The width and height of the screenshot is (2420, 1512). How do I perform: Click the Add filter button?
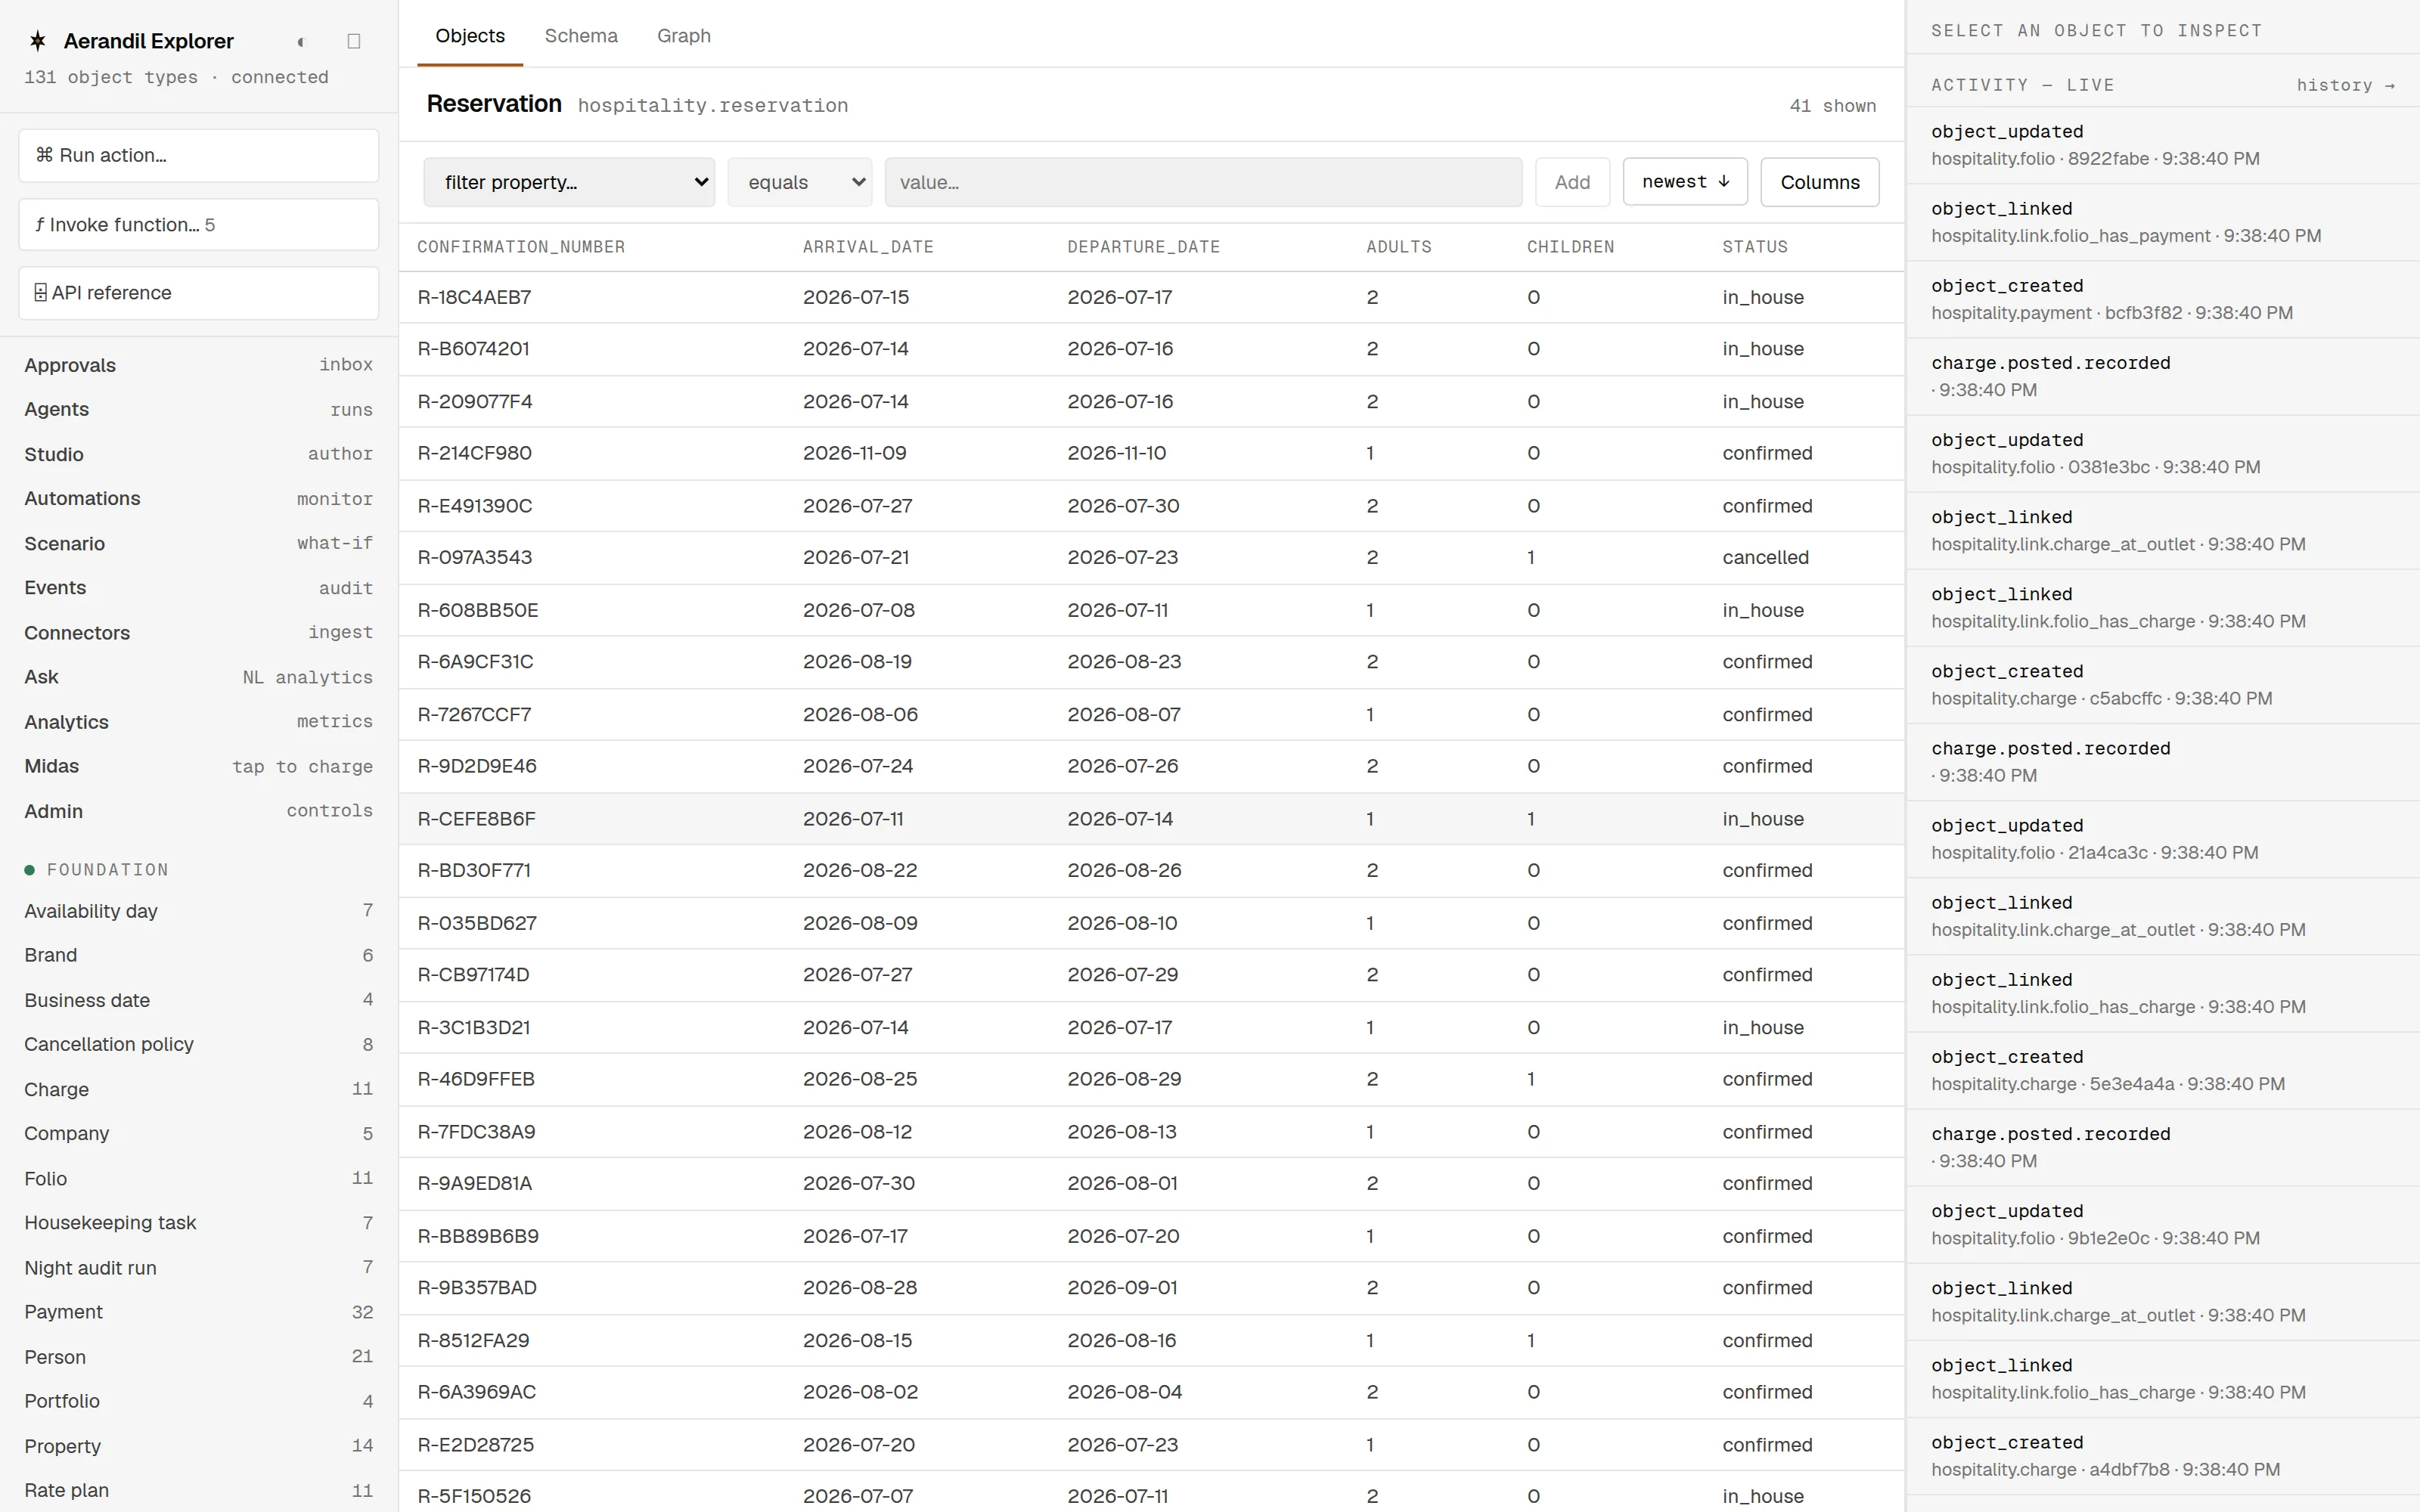(1572, 182)
